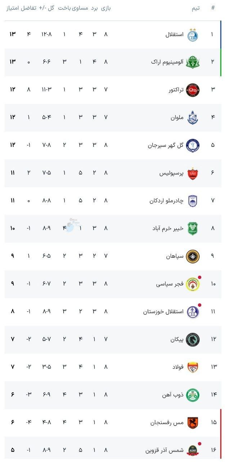Click the خیبر خرم آباد team name
The image size is (226, 462).
click(x=168, y=228)
